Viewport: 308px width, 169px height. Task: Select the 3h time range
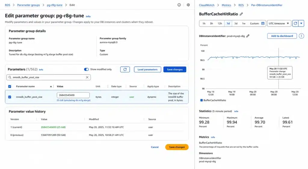click(x=211, y=23)
